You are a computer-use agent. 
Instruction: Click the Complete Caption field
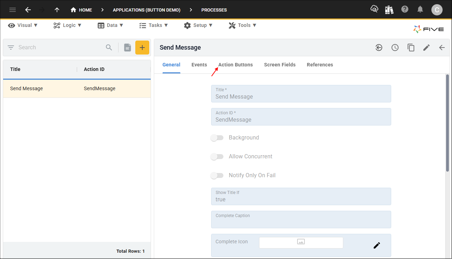301,220
